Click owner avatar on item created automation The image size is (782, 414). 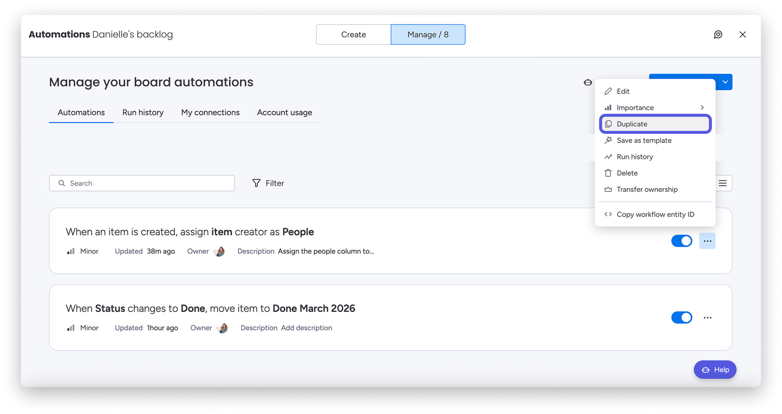tap(219, 251)
